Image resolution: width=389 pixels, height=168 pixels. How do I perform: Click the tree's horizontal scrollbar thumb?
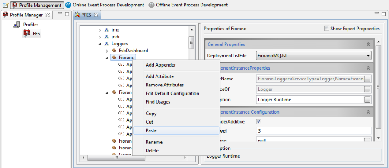pyautogui.click(x=116, y=158)
